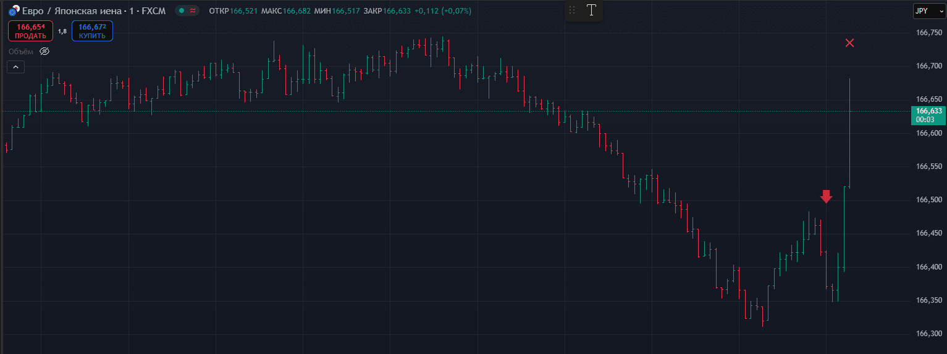This screenshot has width=947, height=354.
Task: Click the Euro/Yen symbol flag icon
Action: pyautogui.click(x=12, y=11)
